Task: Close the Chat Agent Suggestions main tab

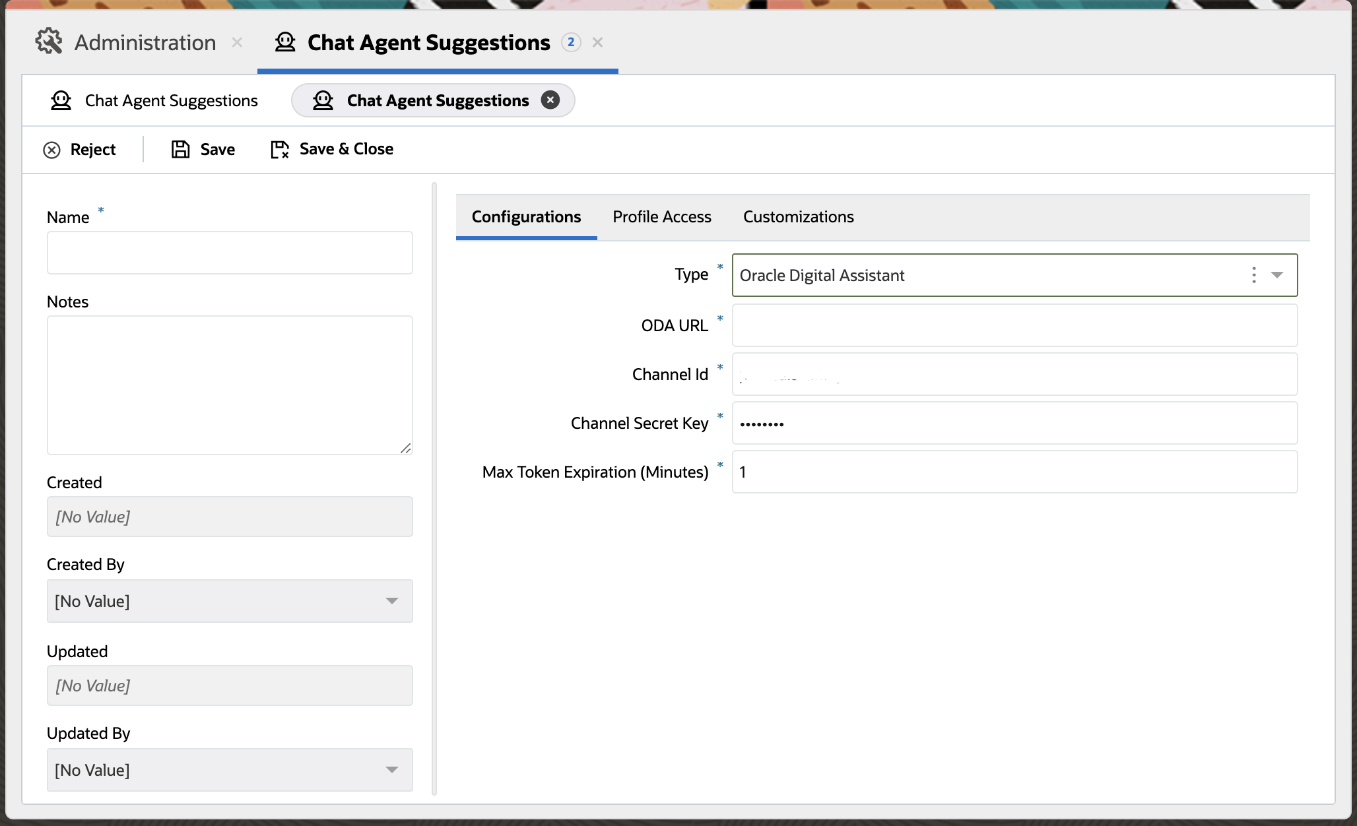Action: coord(597,42)
